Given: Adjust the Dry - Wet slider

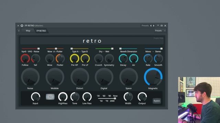Looking at the screenshot, I should click(x=104, y=49).
